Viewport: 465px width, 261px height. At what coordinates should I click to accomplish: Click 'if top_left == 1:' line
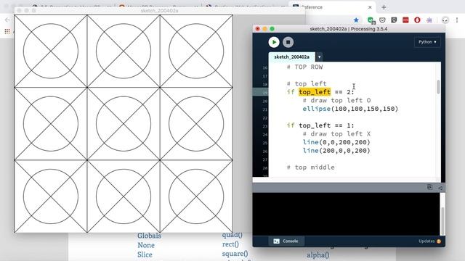pyautogui.click(x=320, y=125)
